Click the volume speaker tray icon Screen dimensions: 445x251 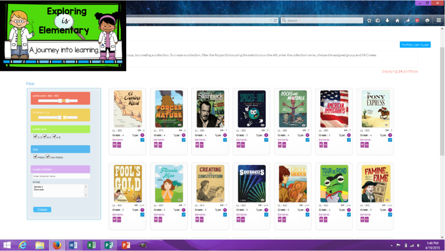(419, 245)
